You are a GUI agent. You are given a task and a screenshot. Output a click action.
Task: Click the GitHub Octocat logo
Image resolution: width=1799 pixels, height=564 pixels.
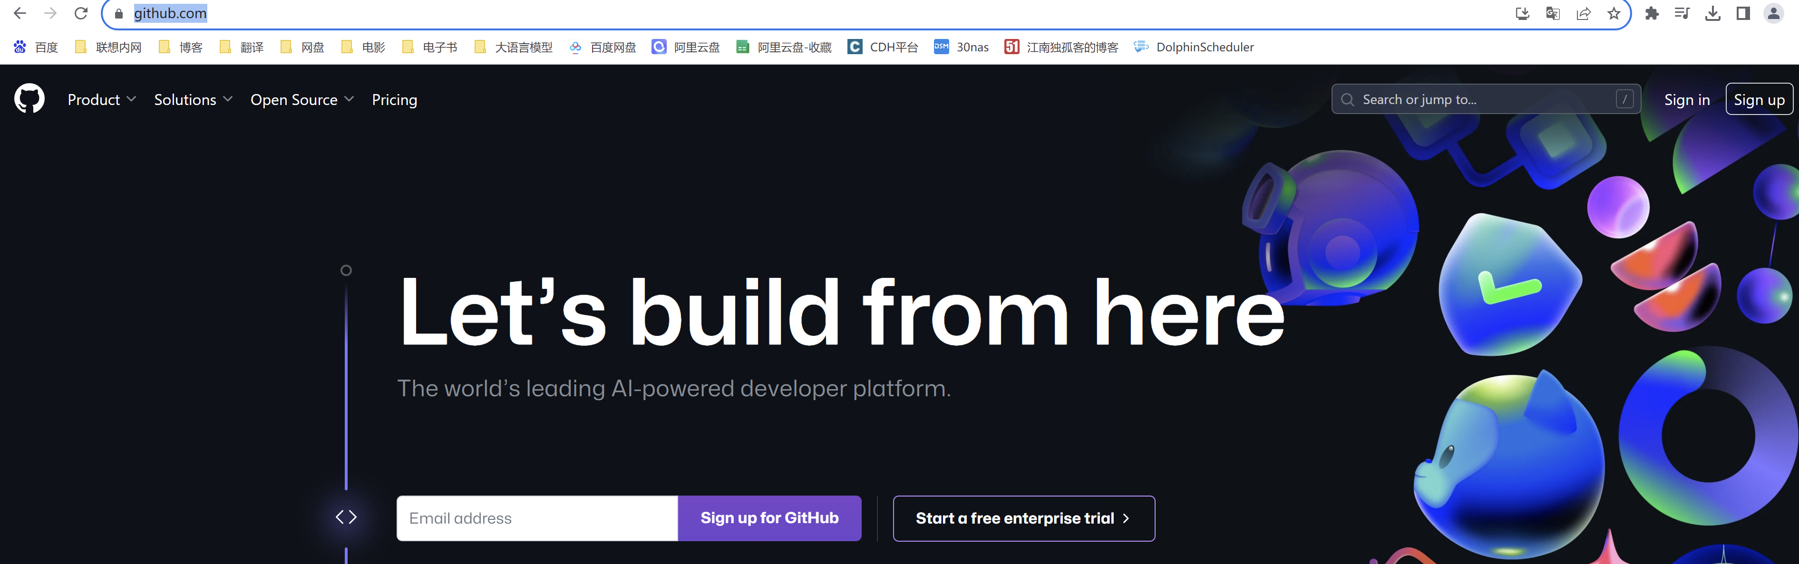coord(29,99)
